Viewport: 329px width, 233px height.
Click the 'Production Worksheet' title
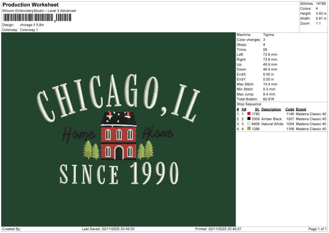[x=30, y=5]
